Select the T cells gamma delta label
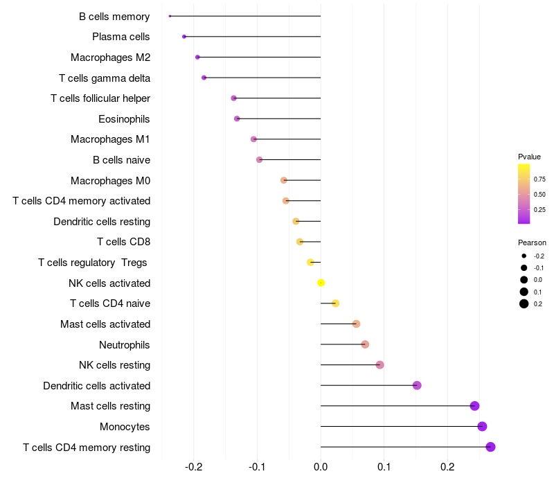Image resolution: width=554 pixels, height=485 pixels. click(x=105, y=78)
